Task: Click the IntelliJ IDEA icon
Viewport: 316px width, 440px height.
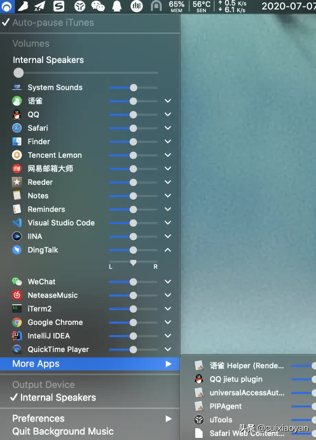Action: (17, 336)
